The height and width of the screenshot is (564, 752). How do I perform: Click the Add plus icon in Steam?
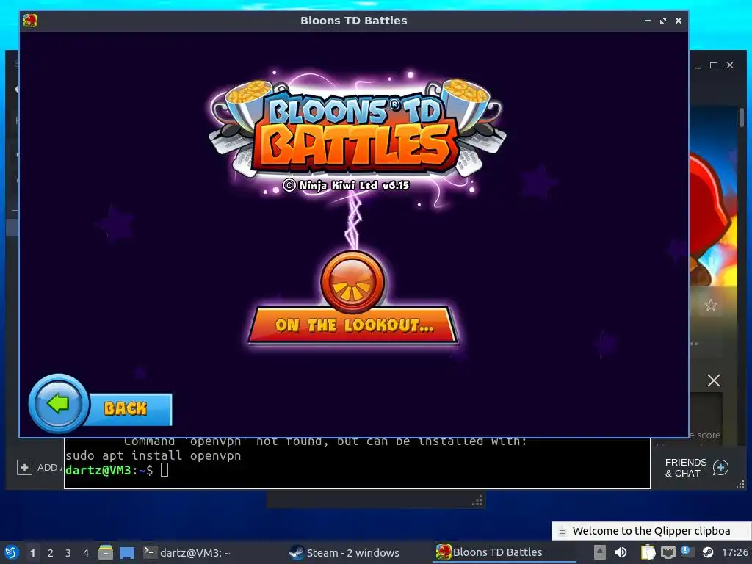(24, 467)
